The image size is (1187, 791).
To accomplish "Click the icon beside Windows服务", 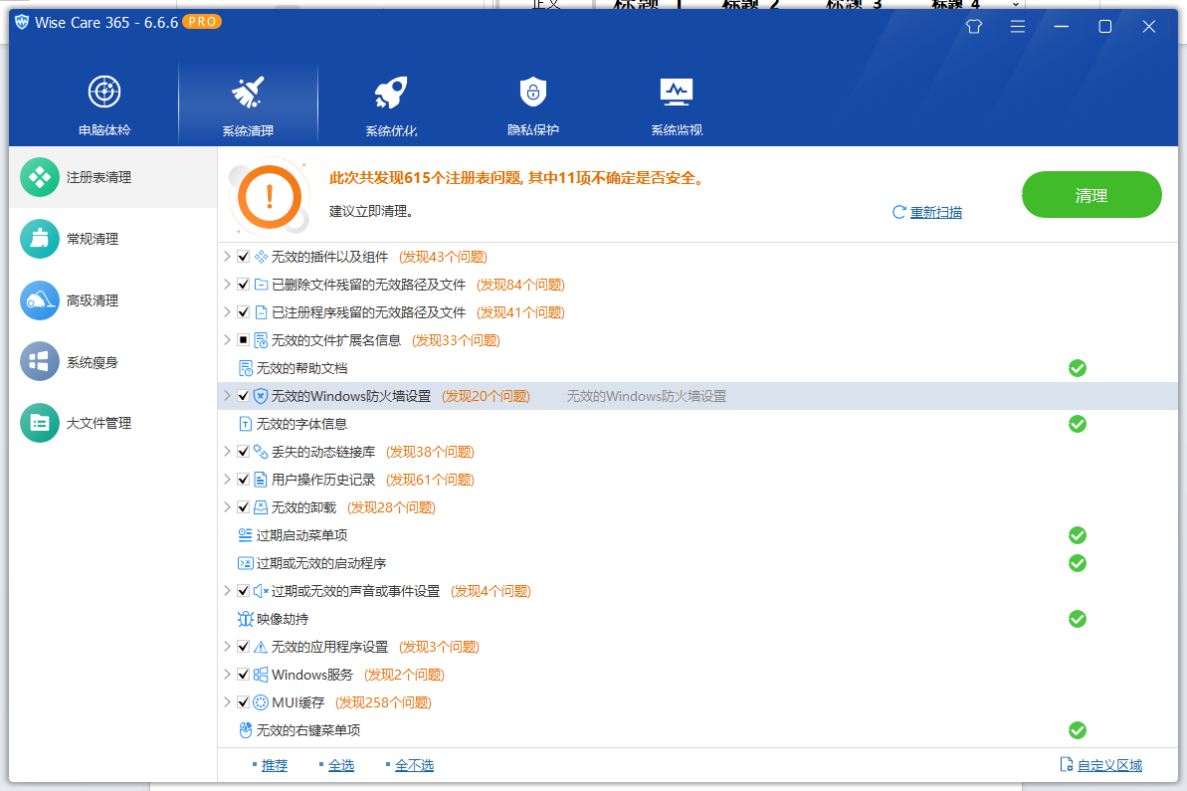I will tap(261, 675).
